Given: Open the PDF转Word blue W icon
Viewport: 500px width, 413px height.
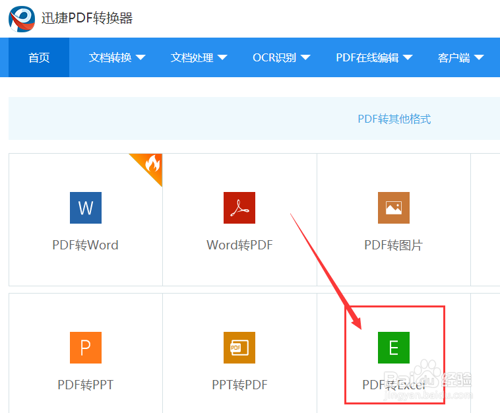Looking at the screenshot, I should (x=86, y=208).
